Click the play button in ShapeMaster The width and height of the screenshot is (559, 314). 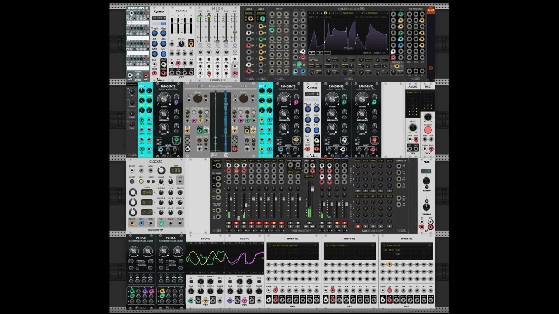[312, 52]
